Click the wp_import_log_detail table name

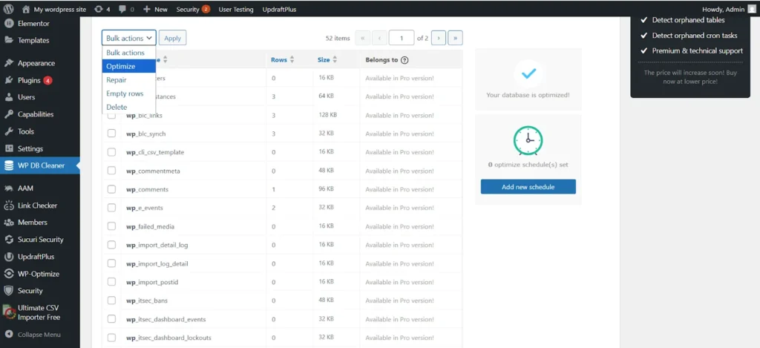[x=157, y=263]
